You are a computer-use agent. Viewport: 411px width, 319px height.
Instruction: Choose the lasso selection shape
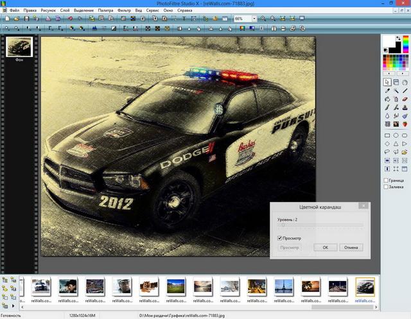387,152
